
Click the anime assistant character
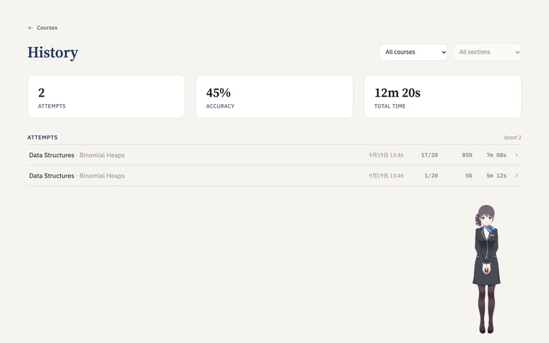tap(486, 269)
